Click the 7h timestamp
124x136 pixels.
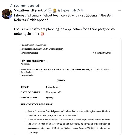(82, 10)
